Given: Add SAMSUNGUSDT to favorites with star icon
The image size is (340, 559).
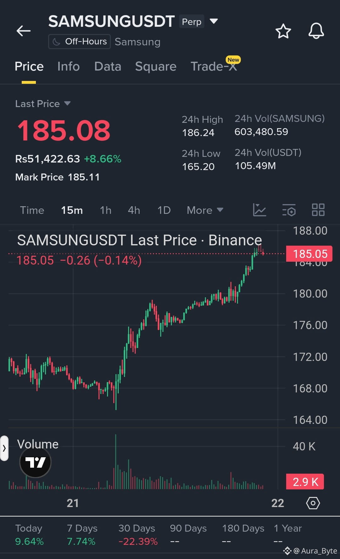Looking at the screenshot, I should point(283,31).
